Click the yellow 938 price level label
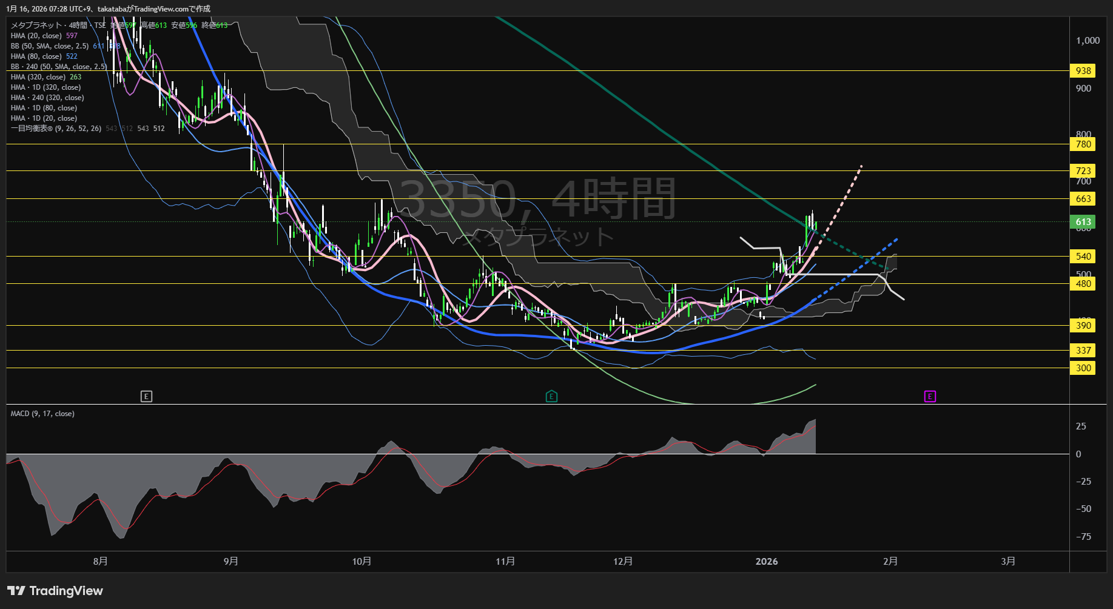 click(1083, 71)
